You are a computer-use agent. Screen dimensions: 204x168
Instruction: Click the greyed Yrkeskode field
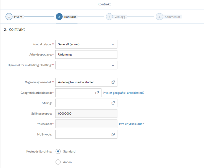click(x=86, y=124)
